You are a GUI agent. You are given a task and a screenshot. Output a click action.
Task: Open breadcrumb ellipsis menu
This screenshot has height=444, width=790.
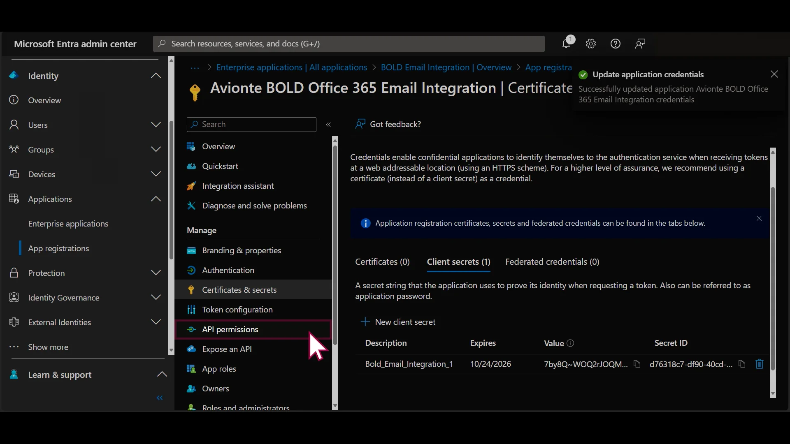(x=195, y=68)
